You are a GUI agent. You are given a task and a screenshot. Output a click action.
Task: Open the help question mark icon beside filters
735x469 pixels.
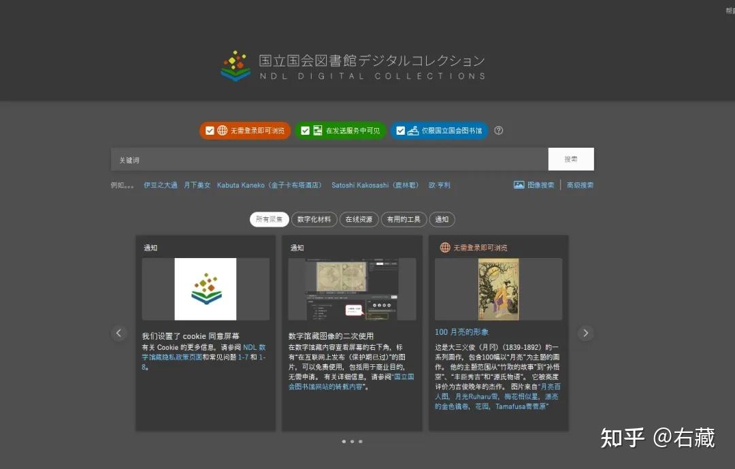(x=499, y=131)
